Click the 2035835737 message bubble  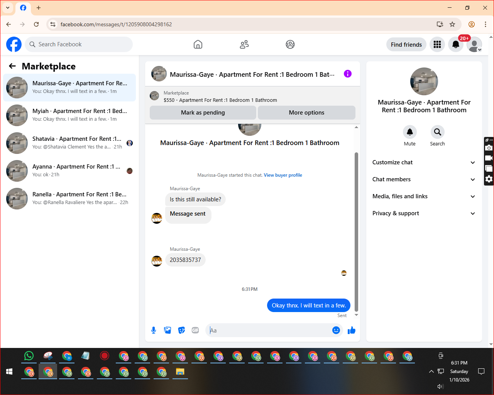(185, 260)
